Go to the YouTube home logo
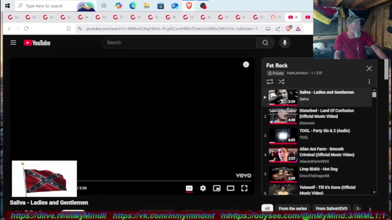This screenshot has width=392, height=220. click(37, 43)
